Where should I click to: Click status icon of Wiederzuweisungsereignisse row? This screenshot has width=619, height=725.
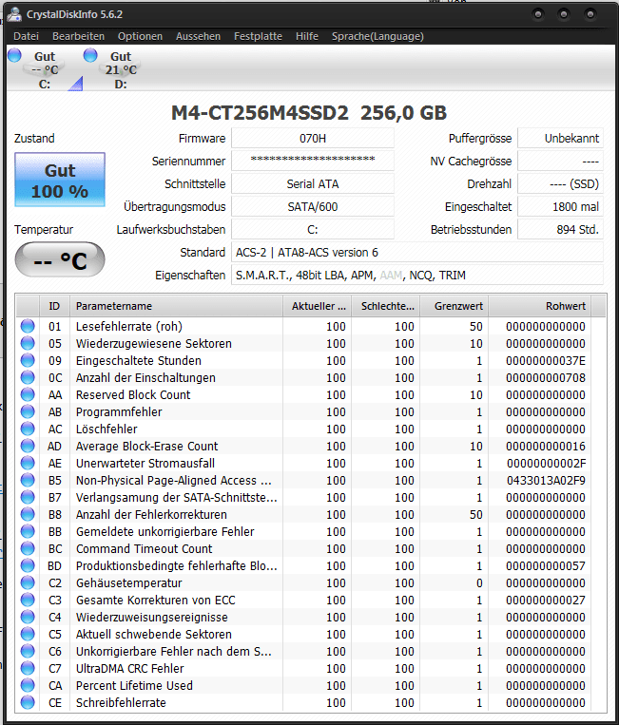point(28,617)
